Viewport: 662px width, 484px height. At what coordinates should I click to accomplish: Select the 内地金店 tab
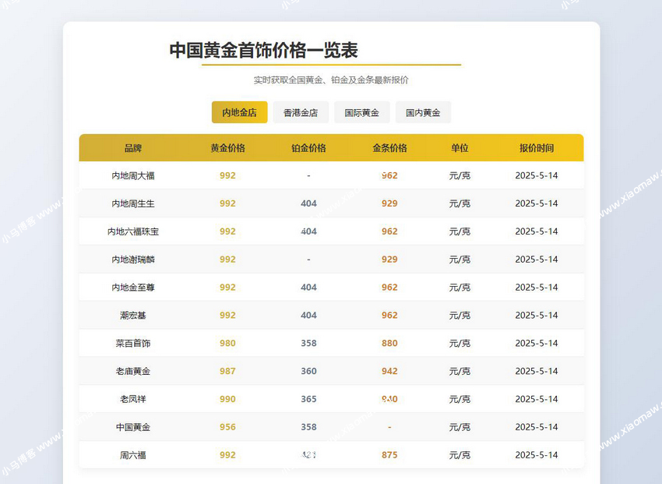pyautogui.click(x=239, y=112)
